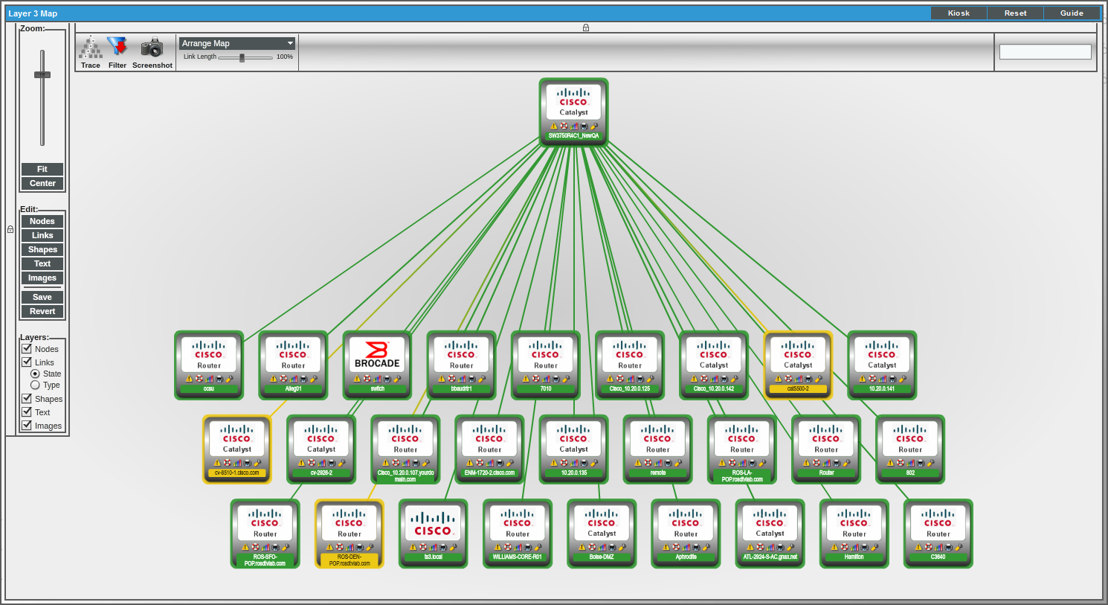
Task: Open wrench icon on ROS-DEN-POP node
Action: point(370,547)
